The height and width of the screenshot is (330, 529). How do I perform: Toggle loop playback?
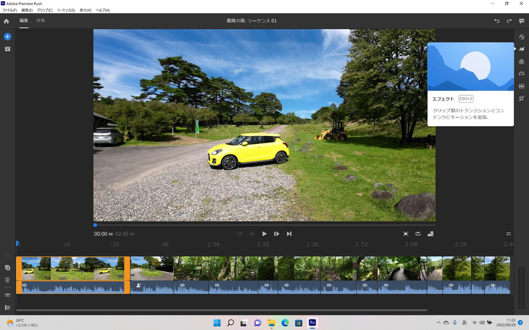(x=418, y=234)
